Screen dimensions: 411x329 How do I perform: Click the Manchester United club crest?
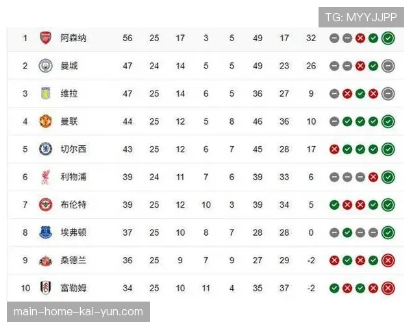coord(45,121)
